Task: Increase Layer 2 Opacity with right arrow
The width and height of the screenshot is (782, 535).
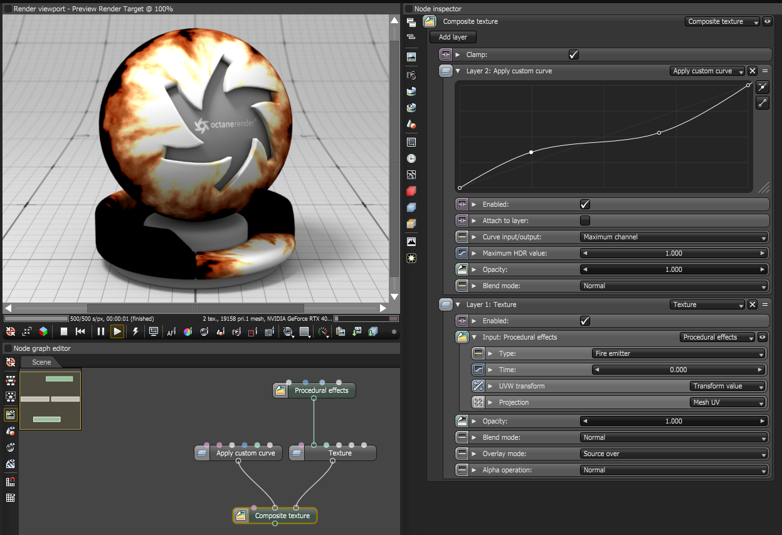Action: (763, 269)
